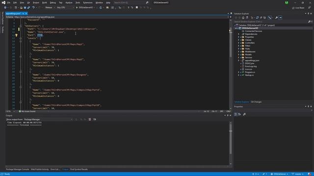This screenshot has width=314, height=176.
Task: Open the Test menu
Action: [x=61, y=2]
